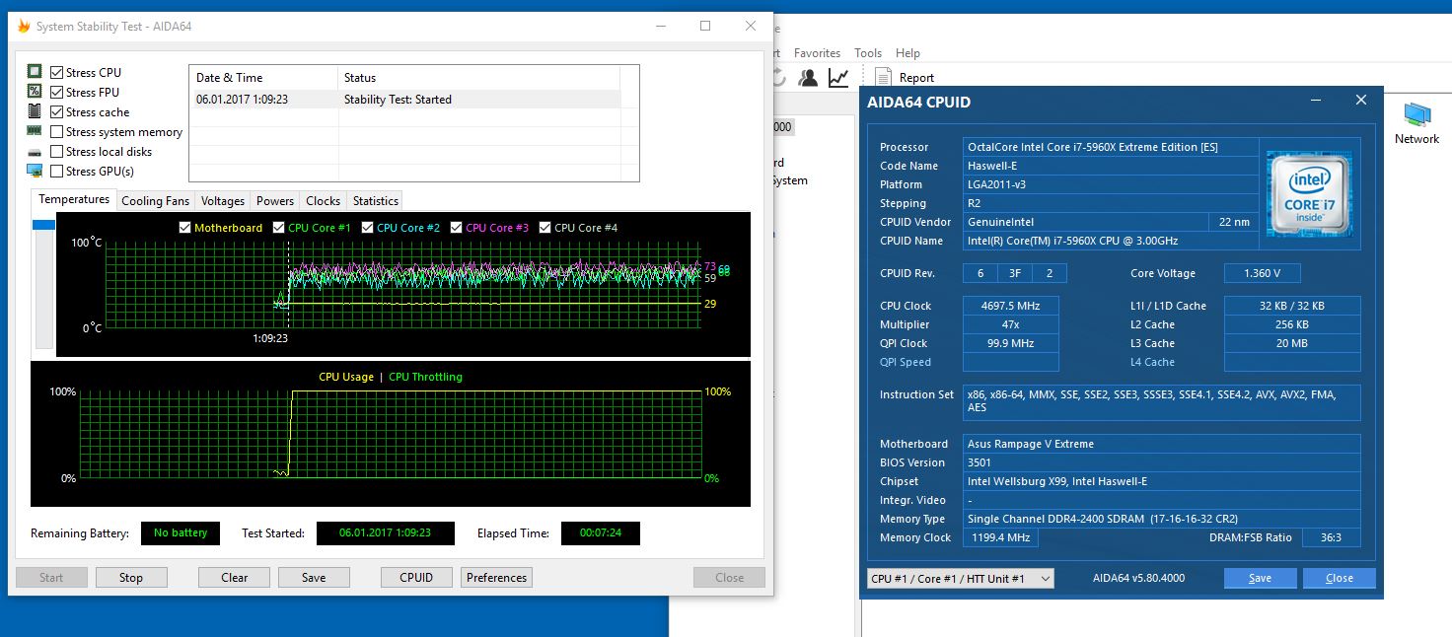
Task: Switch to the Powers tab
Action: [x=275, y=200]
